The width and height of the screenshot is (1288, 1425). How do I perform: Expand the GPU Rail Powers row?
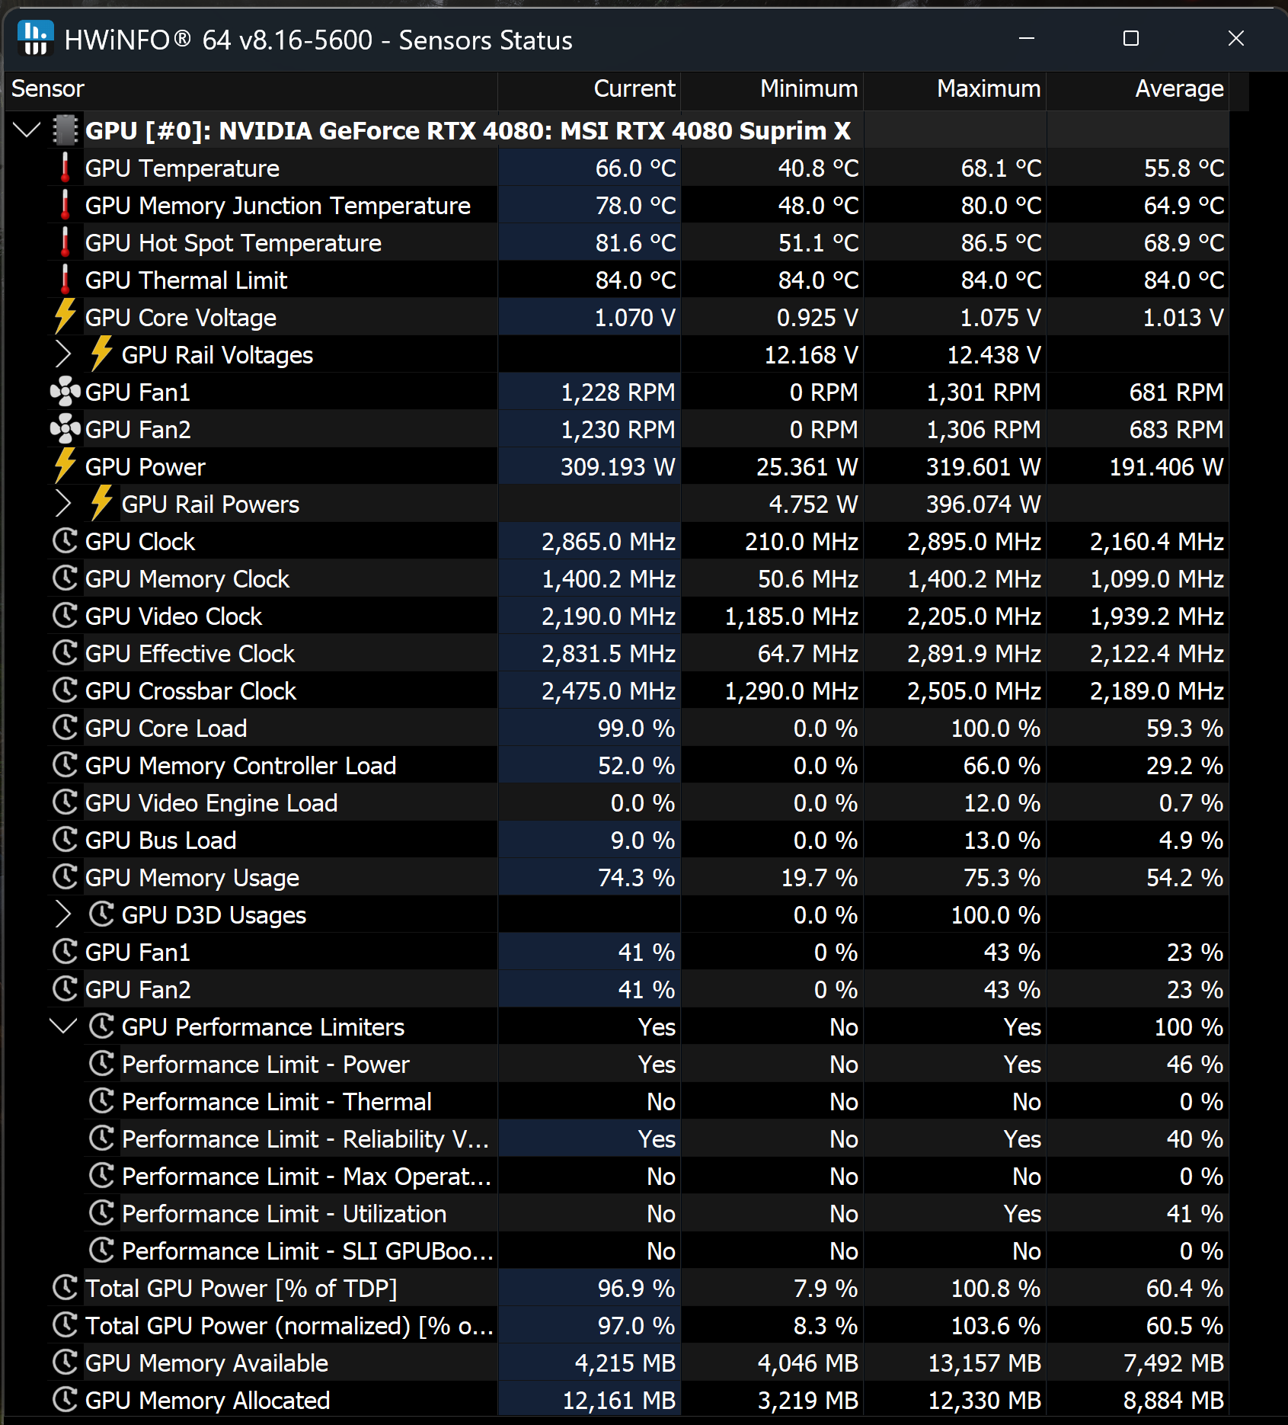[64, 504]
